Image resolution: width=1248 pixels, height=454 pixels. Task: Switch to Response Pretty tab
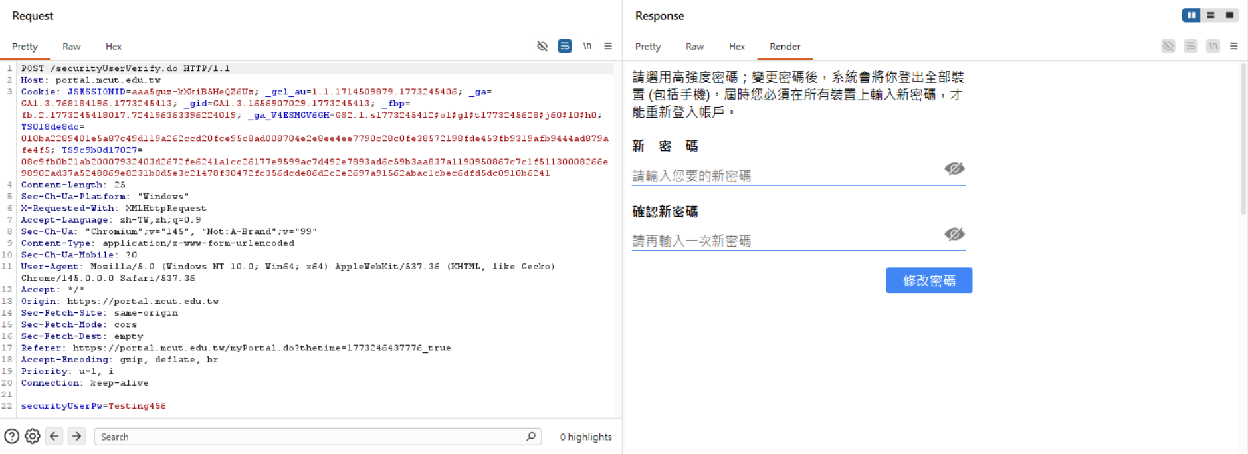coord(648,47)
